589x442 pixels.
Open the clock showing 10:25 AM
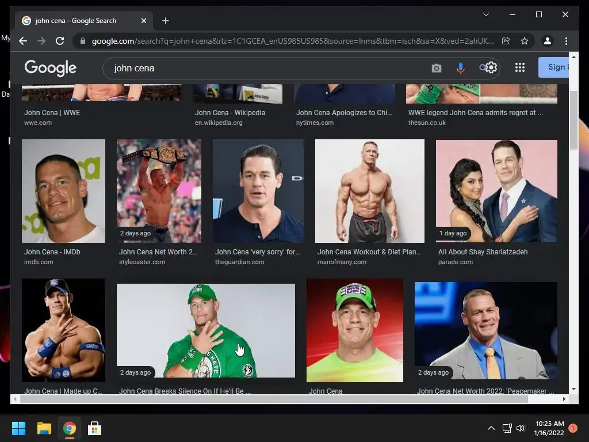pyautogui.click(x=549, y=428)
